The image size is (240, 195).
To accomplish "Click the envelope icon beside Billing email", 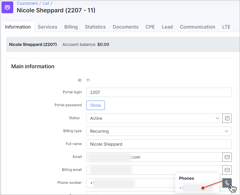I will [x=227, y=170].
